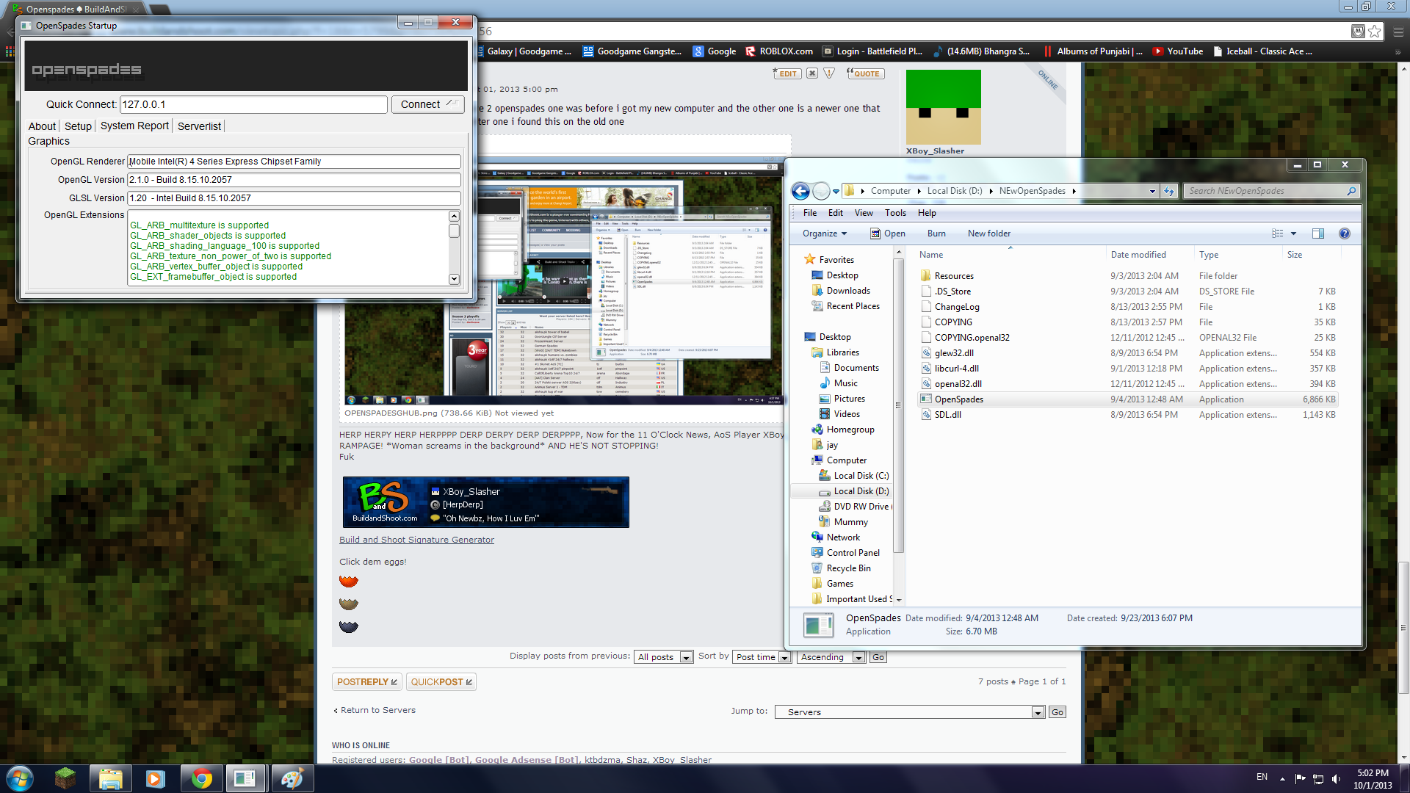The width and height of the screenshot is (1410, 793).
Task: Expand the All posts dropdown
Action: pyautogui.click(x=685, y=657)
